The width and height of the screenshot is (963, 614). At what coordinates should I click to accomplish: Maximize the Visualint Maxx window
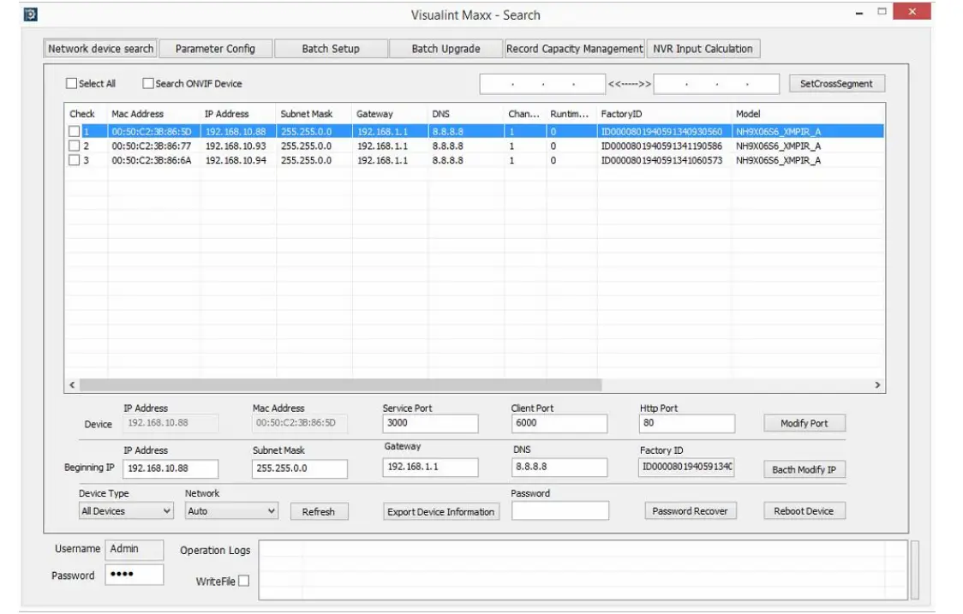[882, 12]
